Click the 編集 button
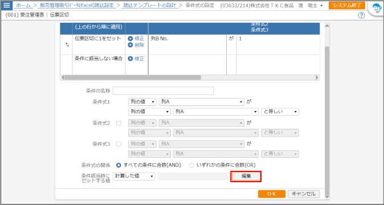This screenshot has width=384, height=205. [246, 177]
